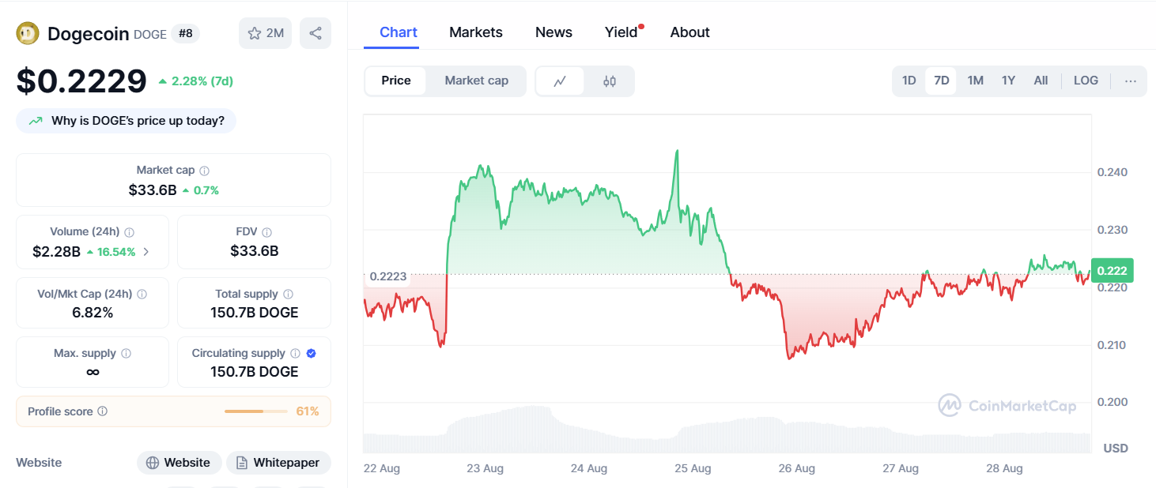1156x488 pixels.
Task: Keep Price view selected in toggle
Action: 395,80
